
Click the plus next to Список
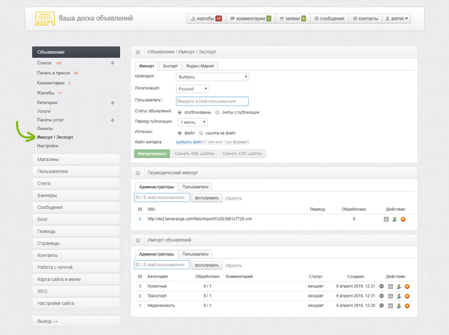click(x=112, y=63)
